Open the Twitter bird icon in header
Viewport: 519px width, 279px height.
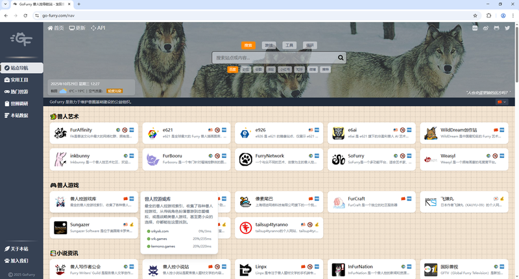(x=507, y=28)
